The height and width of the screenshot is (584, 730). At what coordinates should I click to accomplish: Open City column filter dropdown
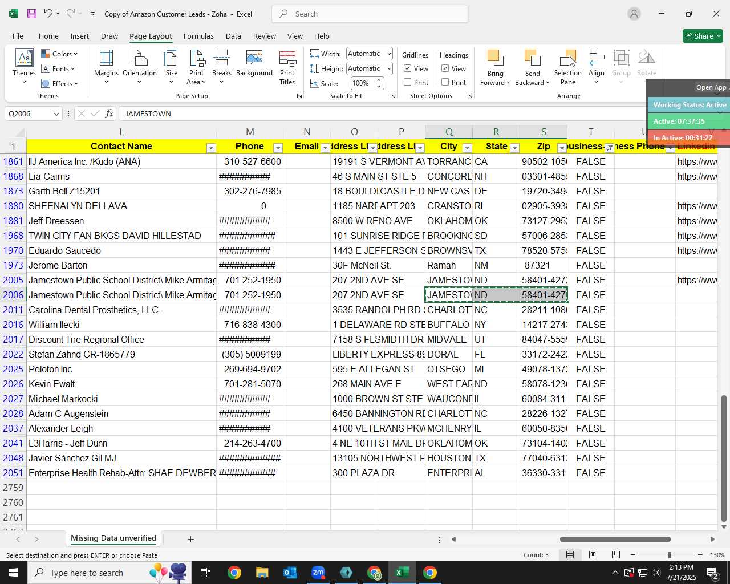(467, 148)
